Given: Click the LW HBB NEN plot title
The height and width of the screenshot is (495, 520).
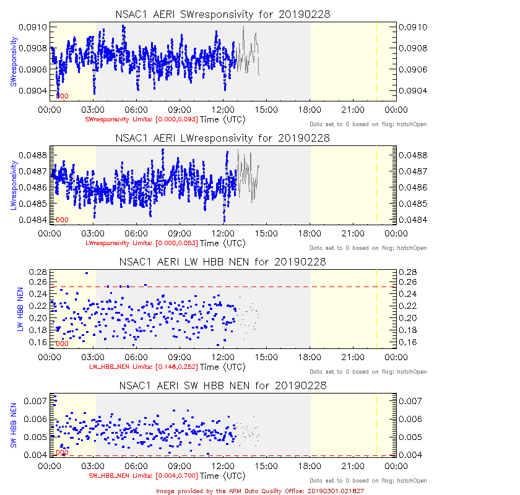Looking at the screenshot, I should click(x=222, y=262).
